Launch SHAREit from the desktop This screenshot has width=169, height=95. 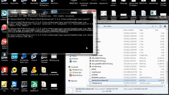[x=14, y=57]
